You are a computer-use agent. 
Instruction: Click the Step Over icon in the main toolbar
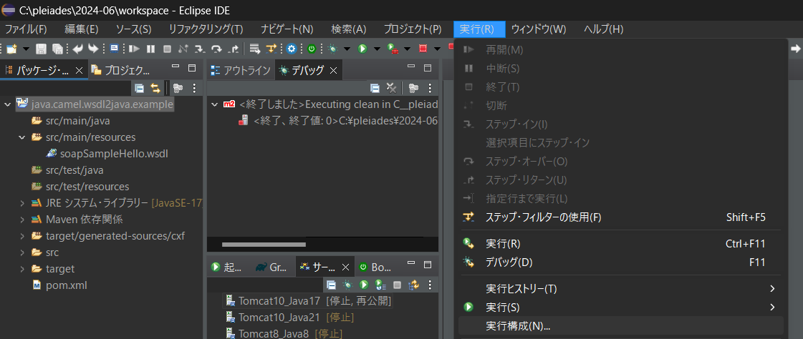coord(216,49)
